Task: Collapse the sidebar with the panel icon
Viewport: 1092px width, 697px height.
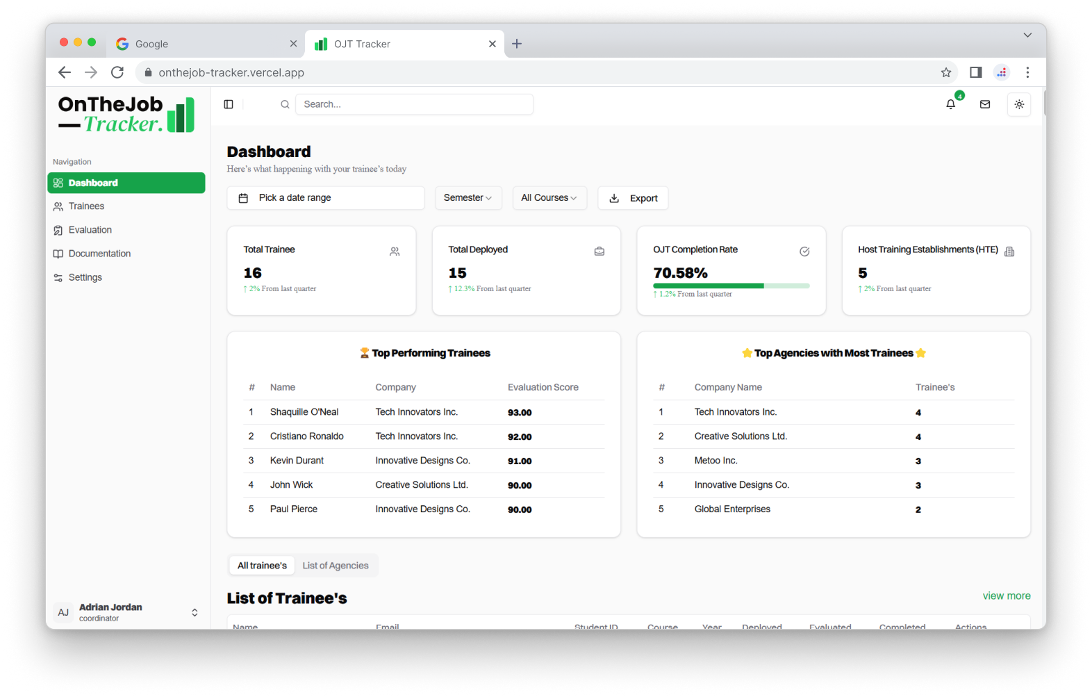Action: 229,104
